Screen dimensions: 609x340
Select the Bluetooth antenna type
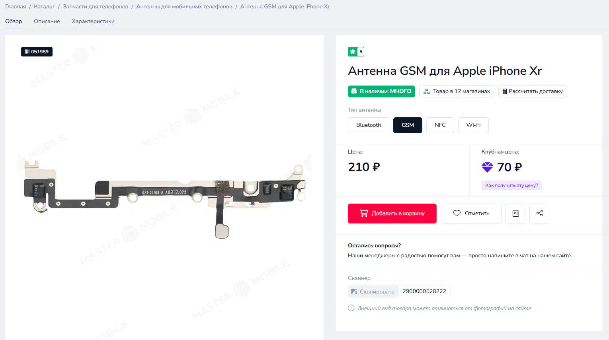pos(369,125)
